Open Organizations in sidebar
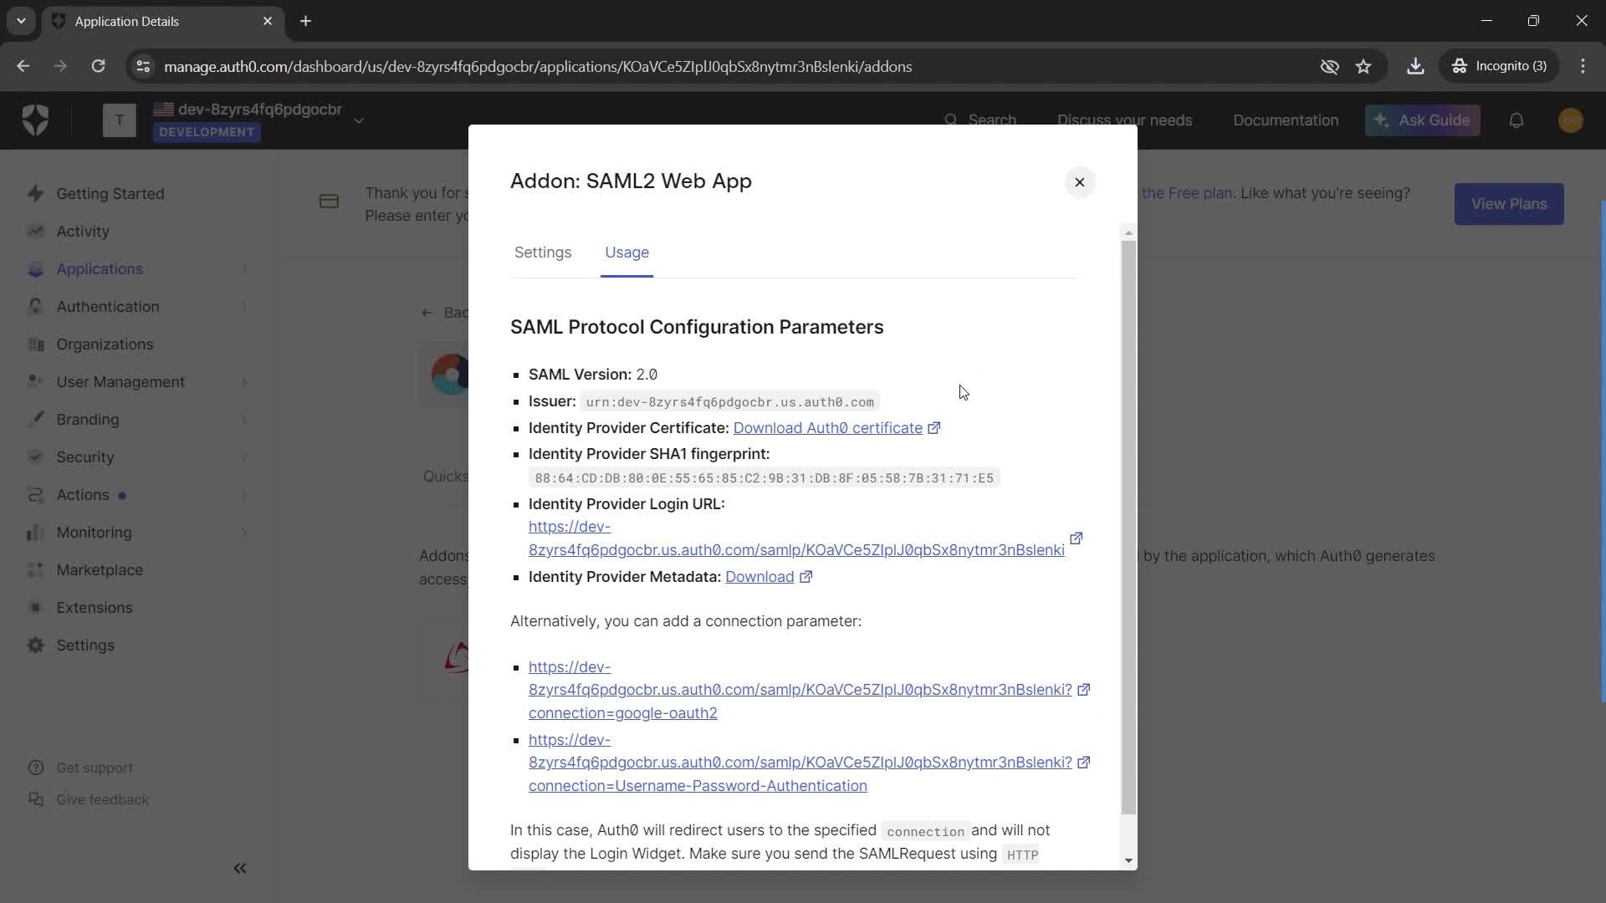 [x=105, y=344]
